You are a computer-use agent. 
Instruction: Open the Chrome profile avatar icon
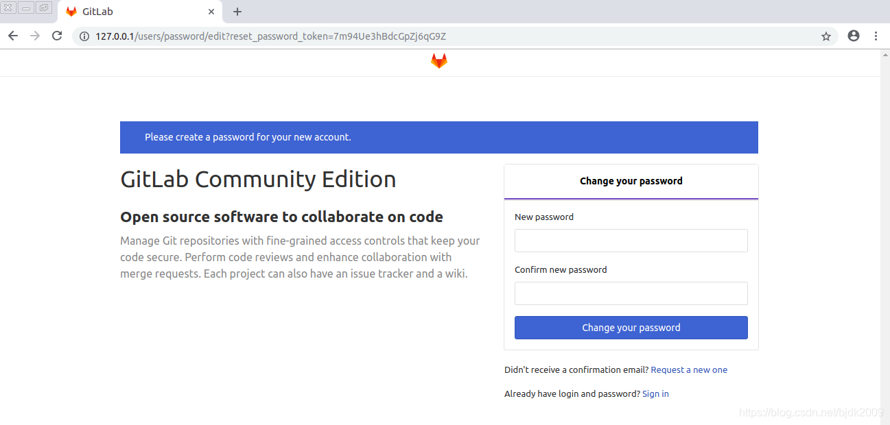854,36
